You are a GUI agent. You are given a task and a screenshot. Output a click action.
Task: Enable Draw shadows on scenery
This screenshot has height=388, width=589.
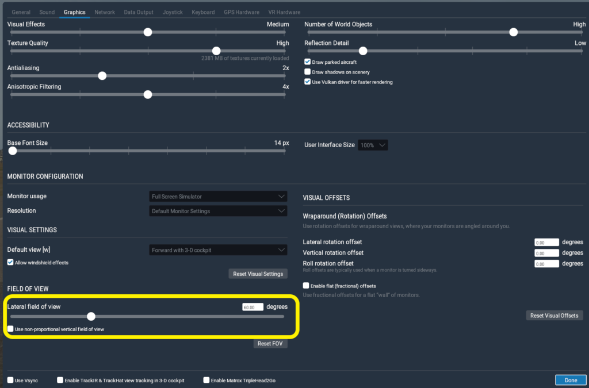(307, 72)
